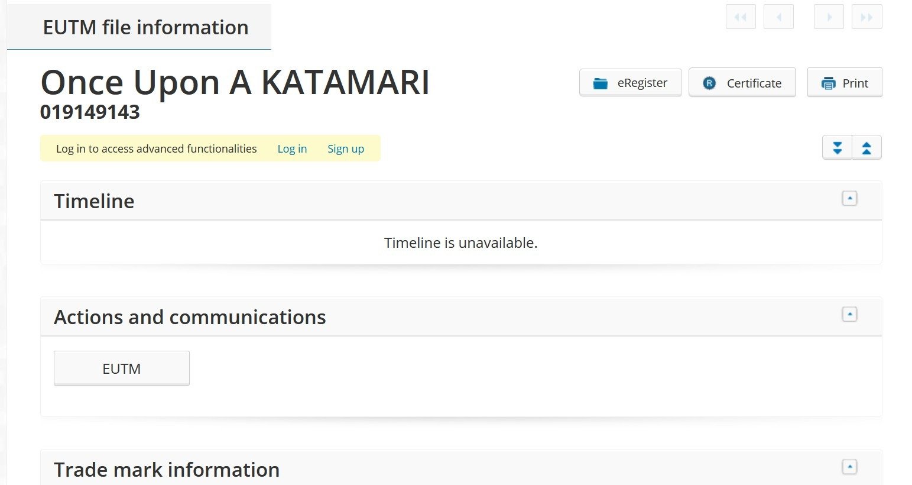Go to next result arrow
The width and height of the screenshot is (912, 485).
829,17
